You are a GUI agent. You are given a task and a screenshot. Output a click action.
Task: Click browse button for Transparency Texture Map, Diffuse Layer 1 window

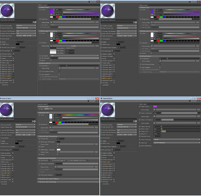point(97,46)
